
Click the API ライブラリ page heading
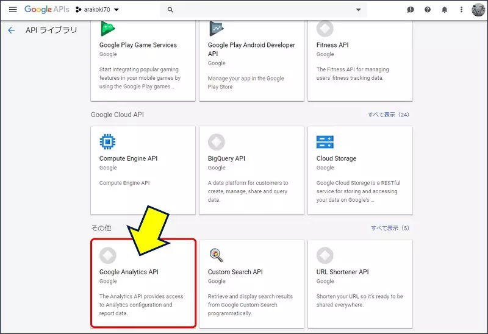(x=51, y=30)
